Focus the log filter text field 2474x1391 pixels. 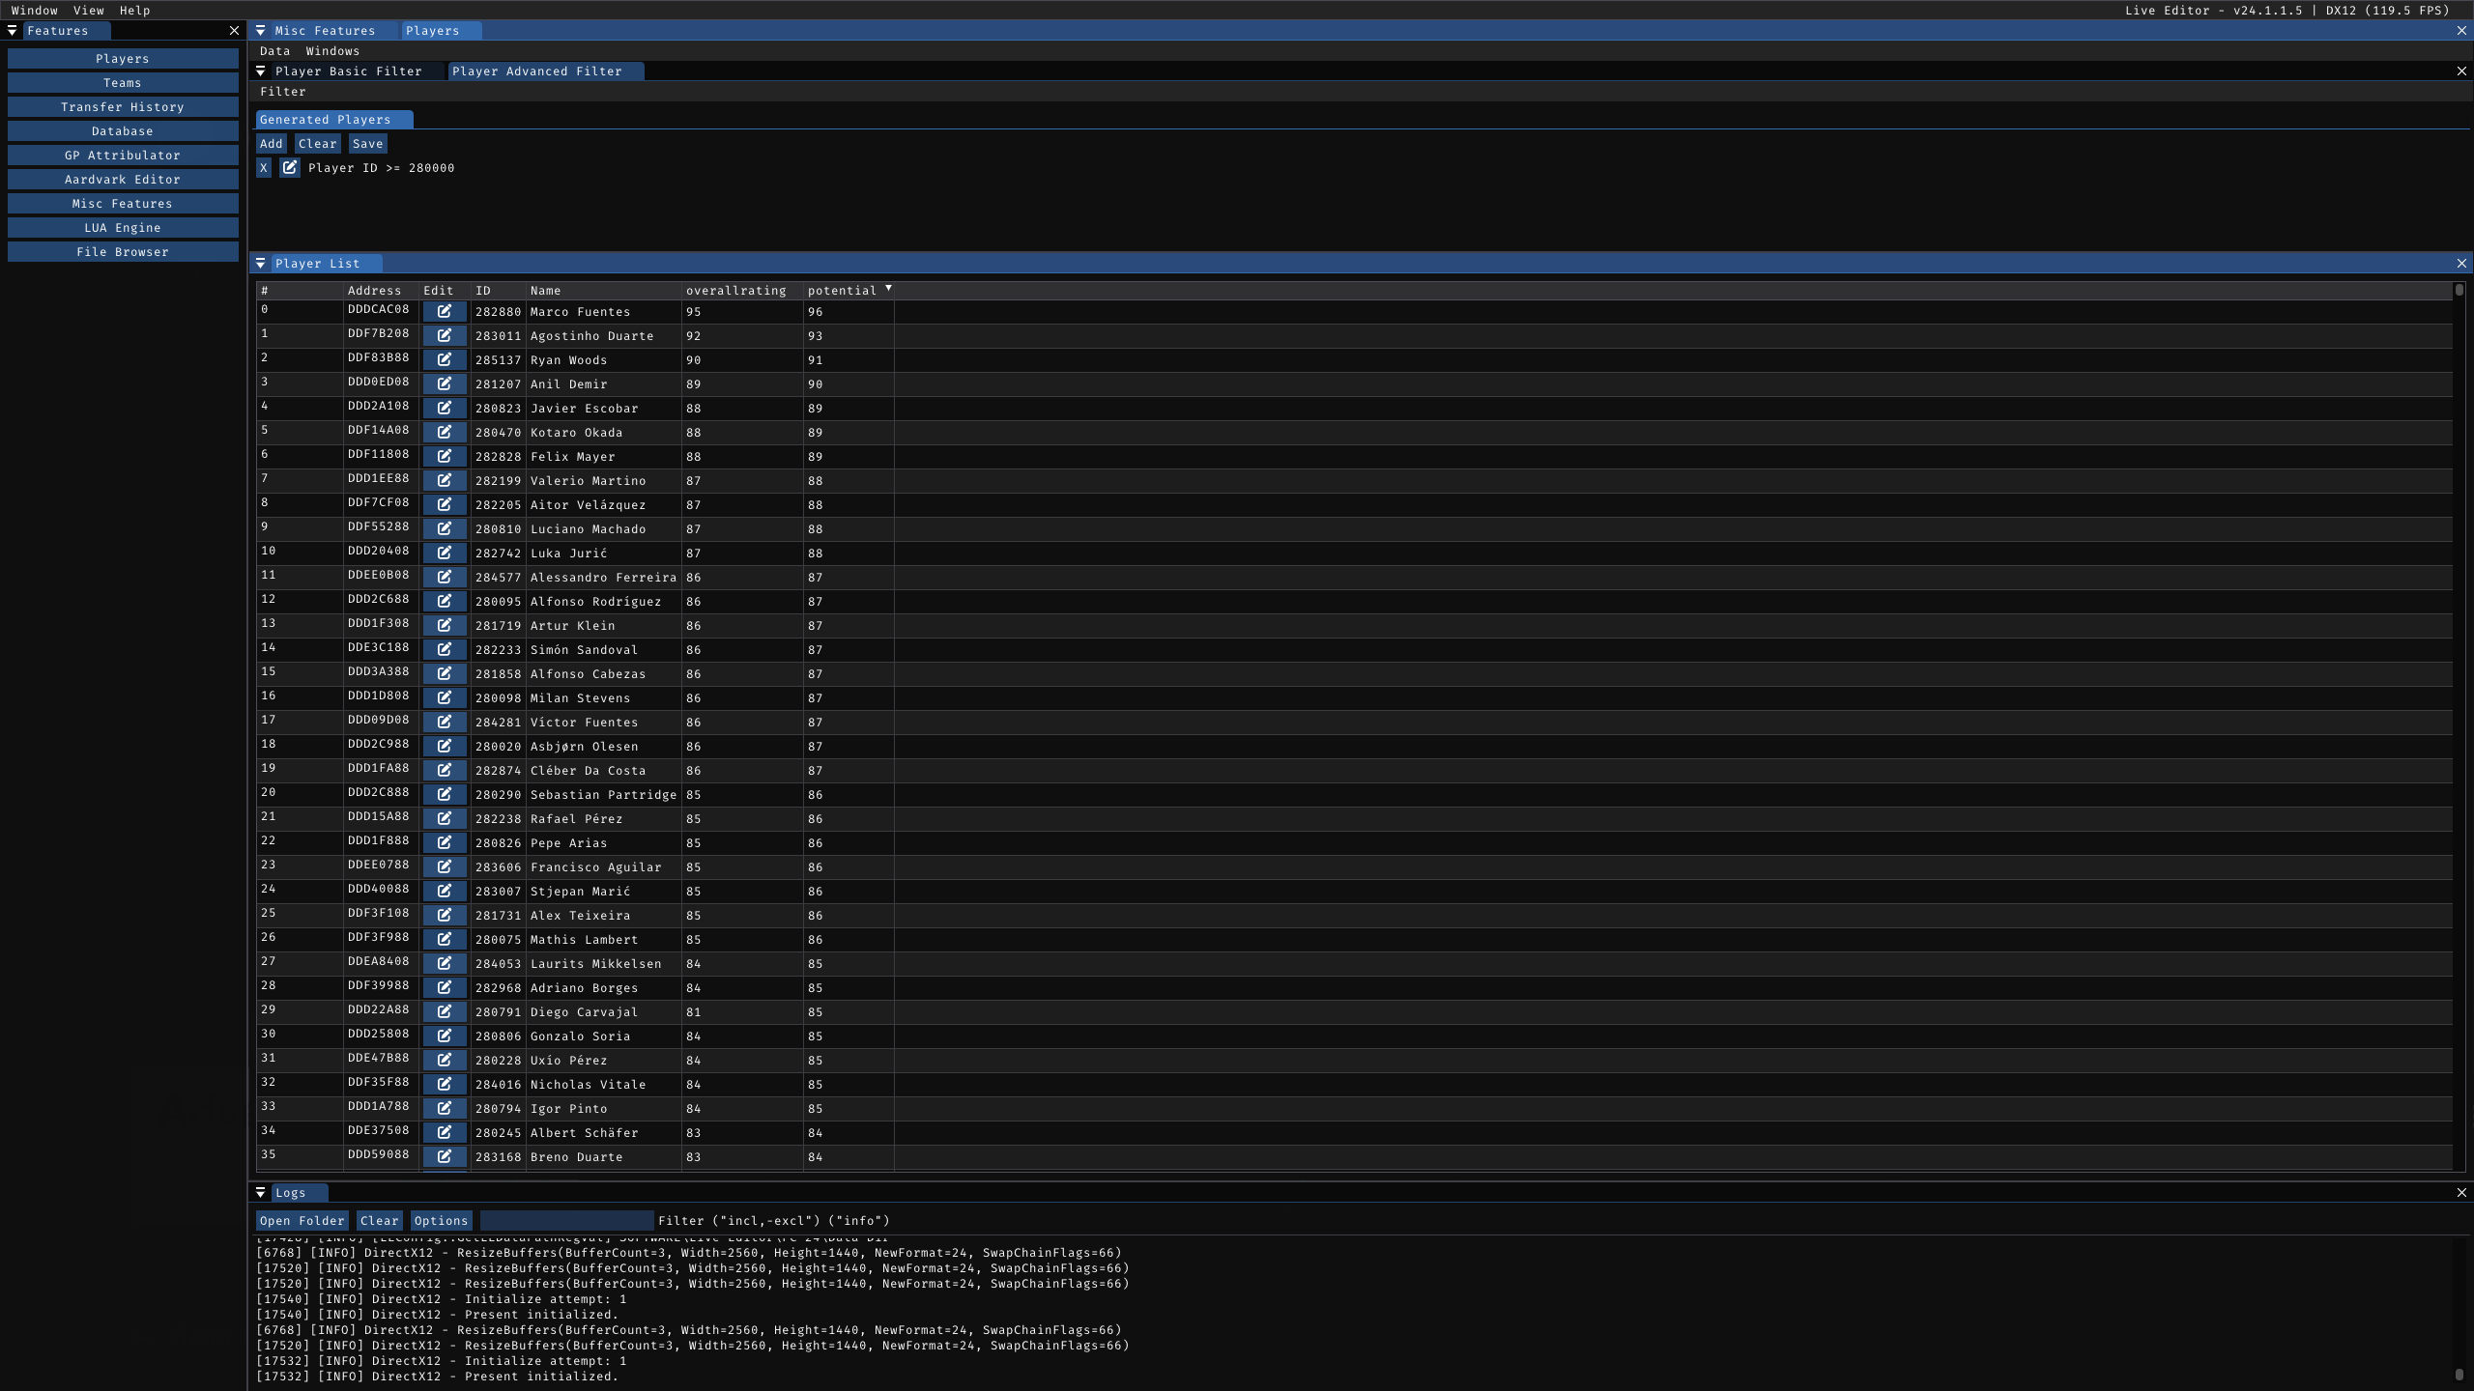coord(566,1221)
